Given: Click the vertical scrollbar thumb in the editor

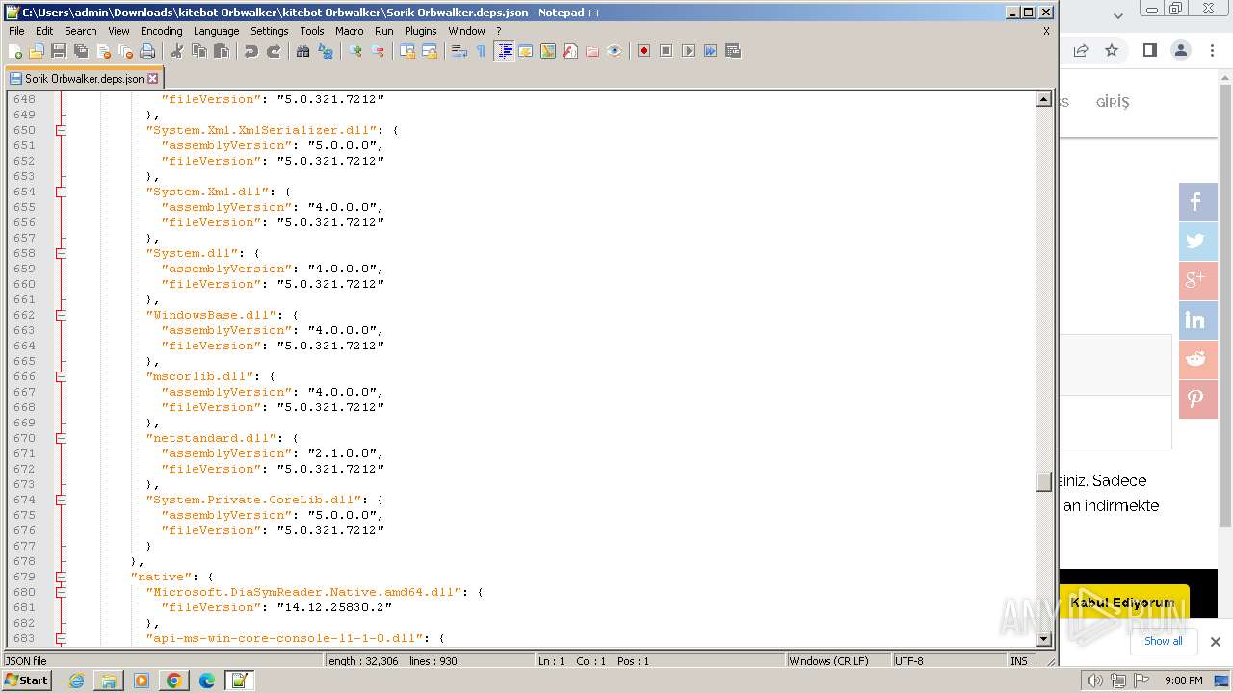Looking at the screenshot, I should pyautogui.click(x=1043, y=481).
